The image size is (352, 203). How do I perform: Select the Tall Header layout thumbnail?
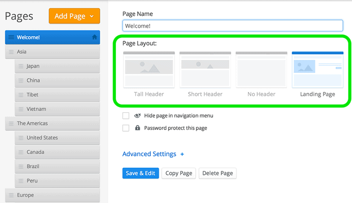click(149, 69)
